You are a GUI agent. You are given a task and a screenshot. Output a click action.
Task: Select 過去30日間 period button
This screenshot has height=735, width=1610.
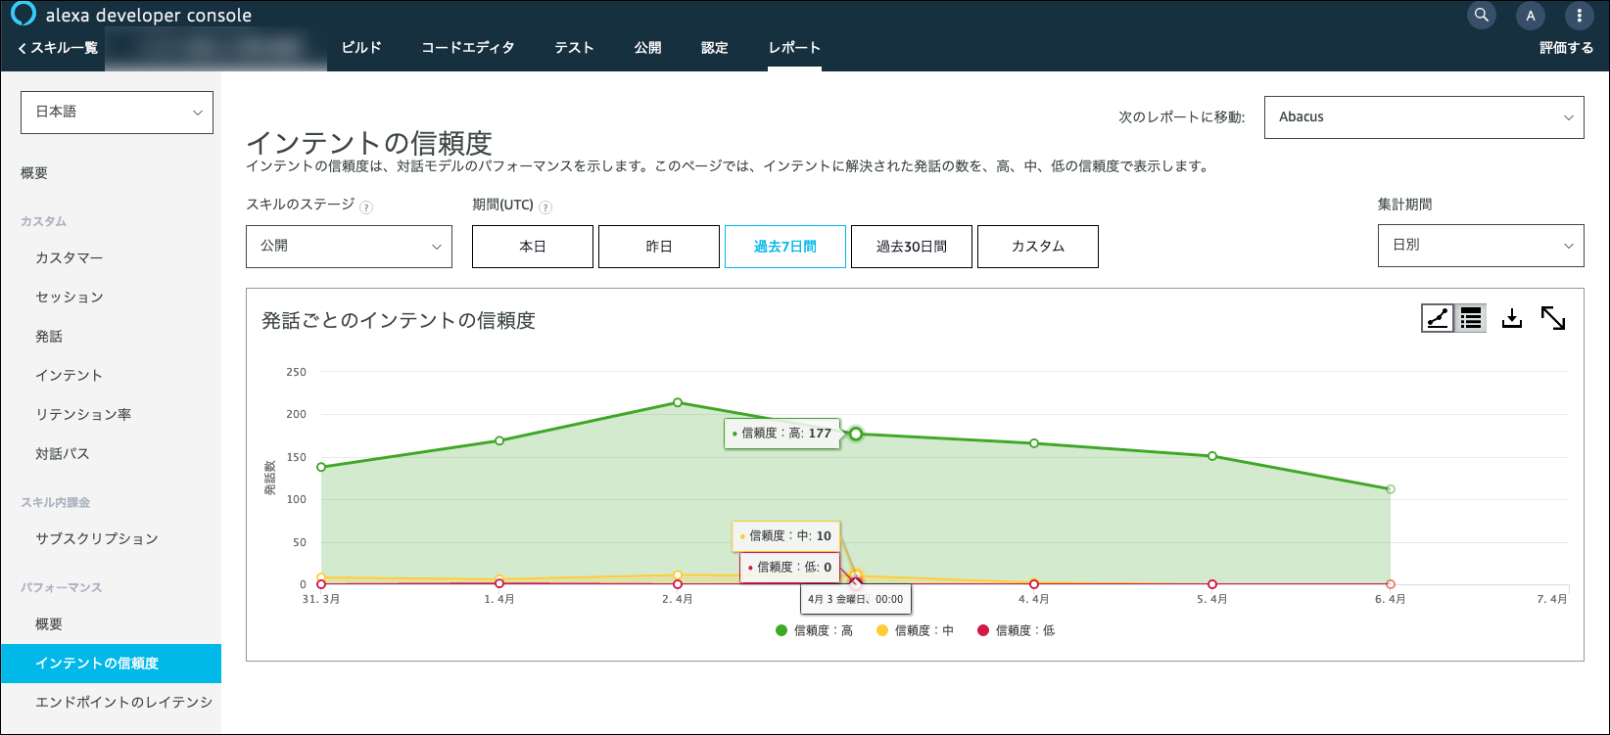pyautogui.click(x=912, y=247)
